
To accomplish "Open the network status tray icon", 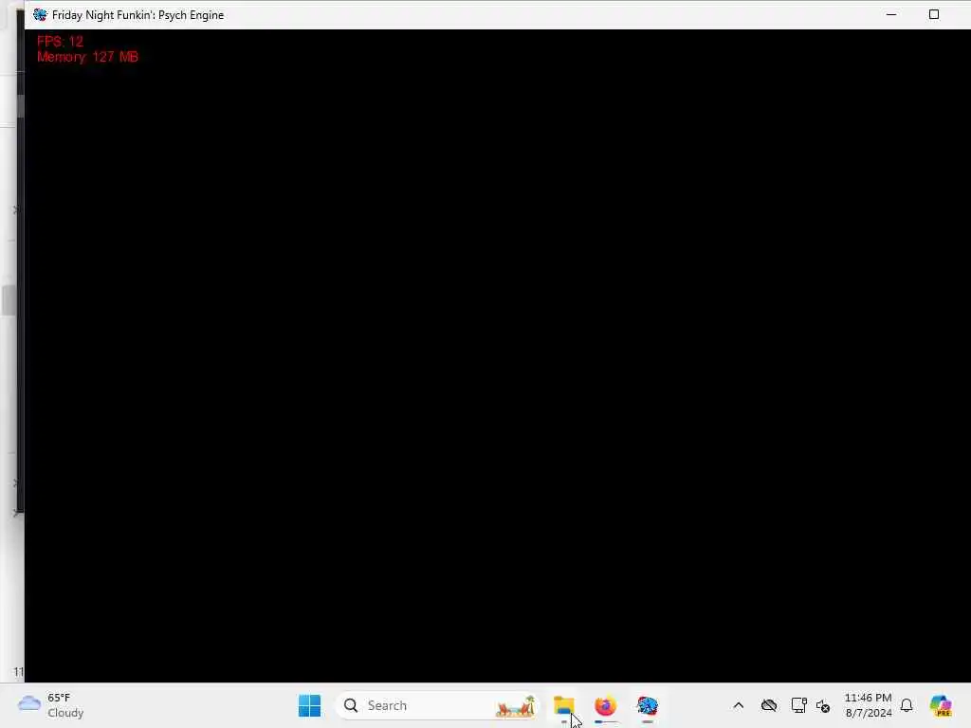I will (x=798, y=705).
